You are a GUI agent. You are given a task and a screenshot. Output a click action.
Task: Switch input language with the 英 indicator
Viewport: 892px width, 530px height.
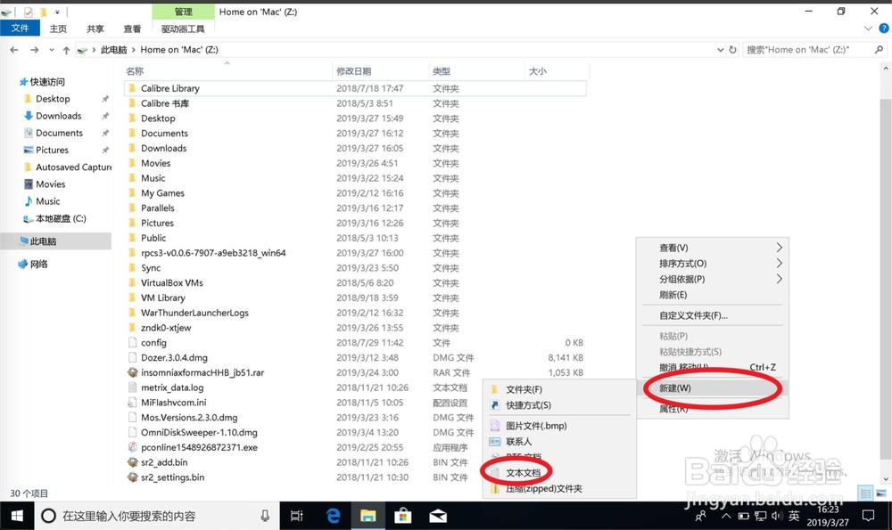tap(795, 515)
